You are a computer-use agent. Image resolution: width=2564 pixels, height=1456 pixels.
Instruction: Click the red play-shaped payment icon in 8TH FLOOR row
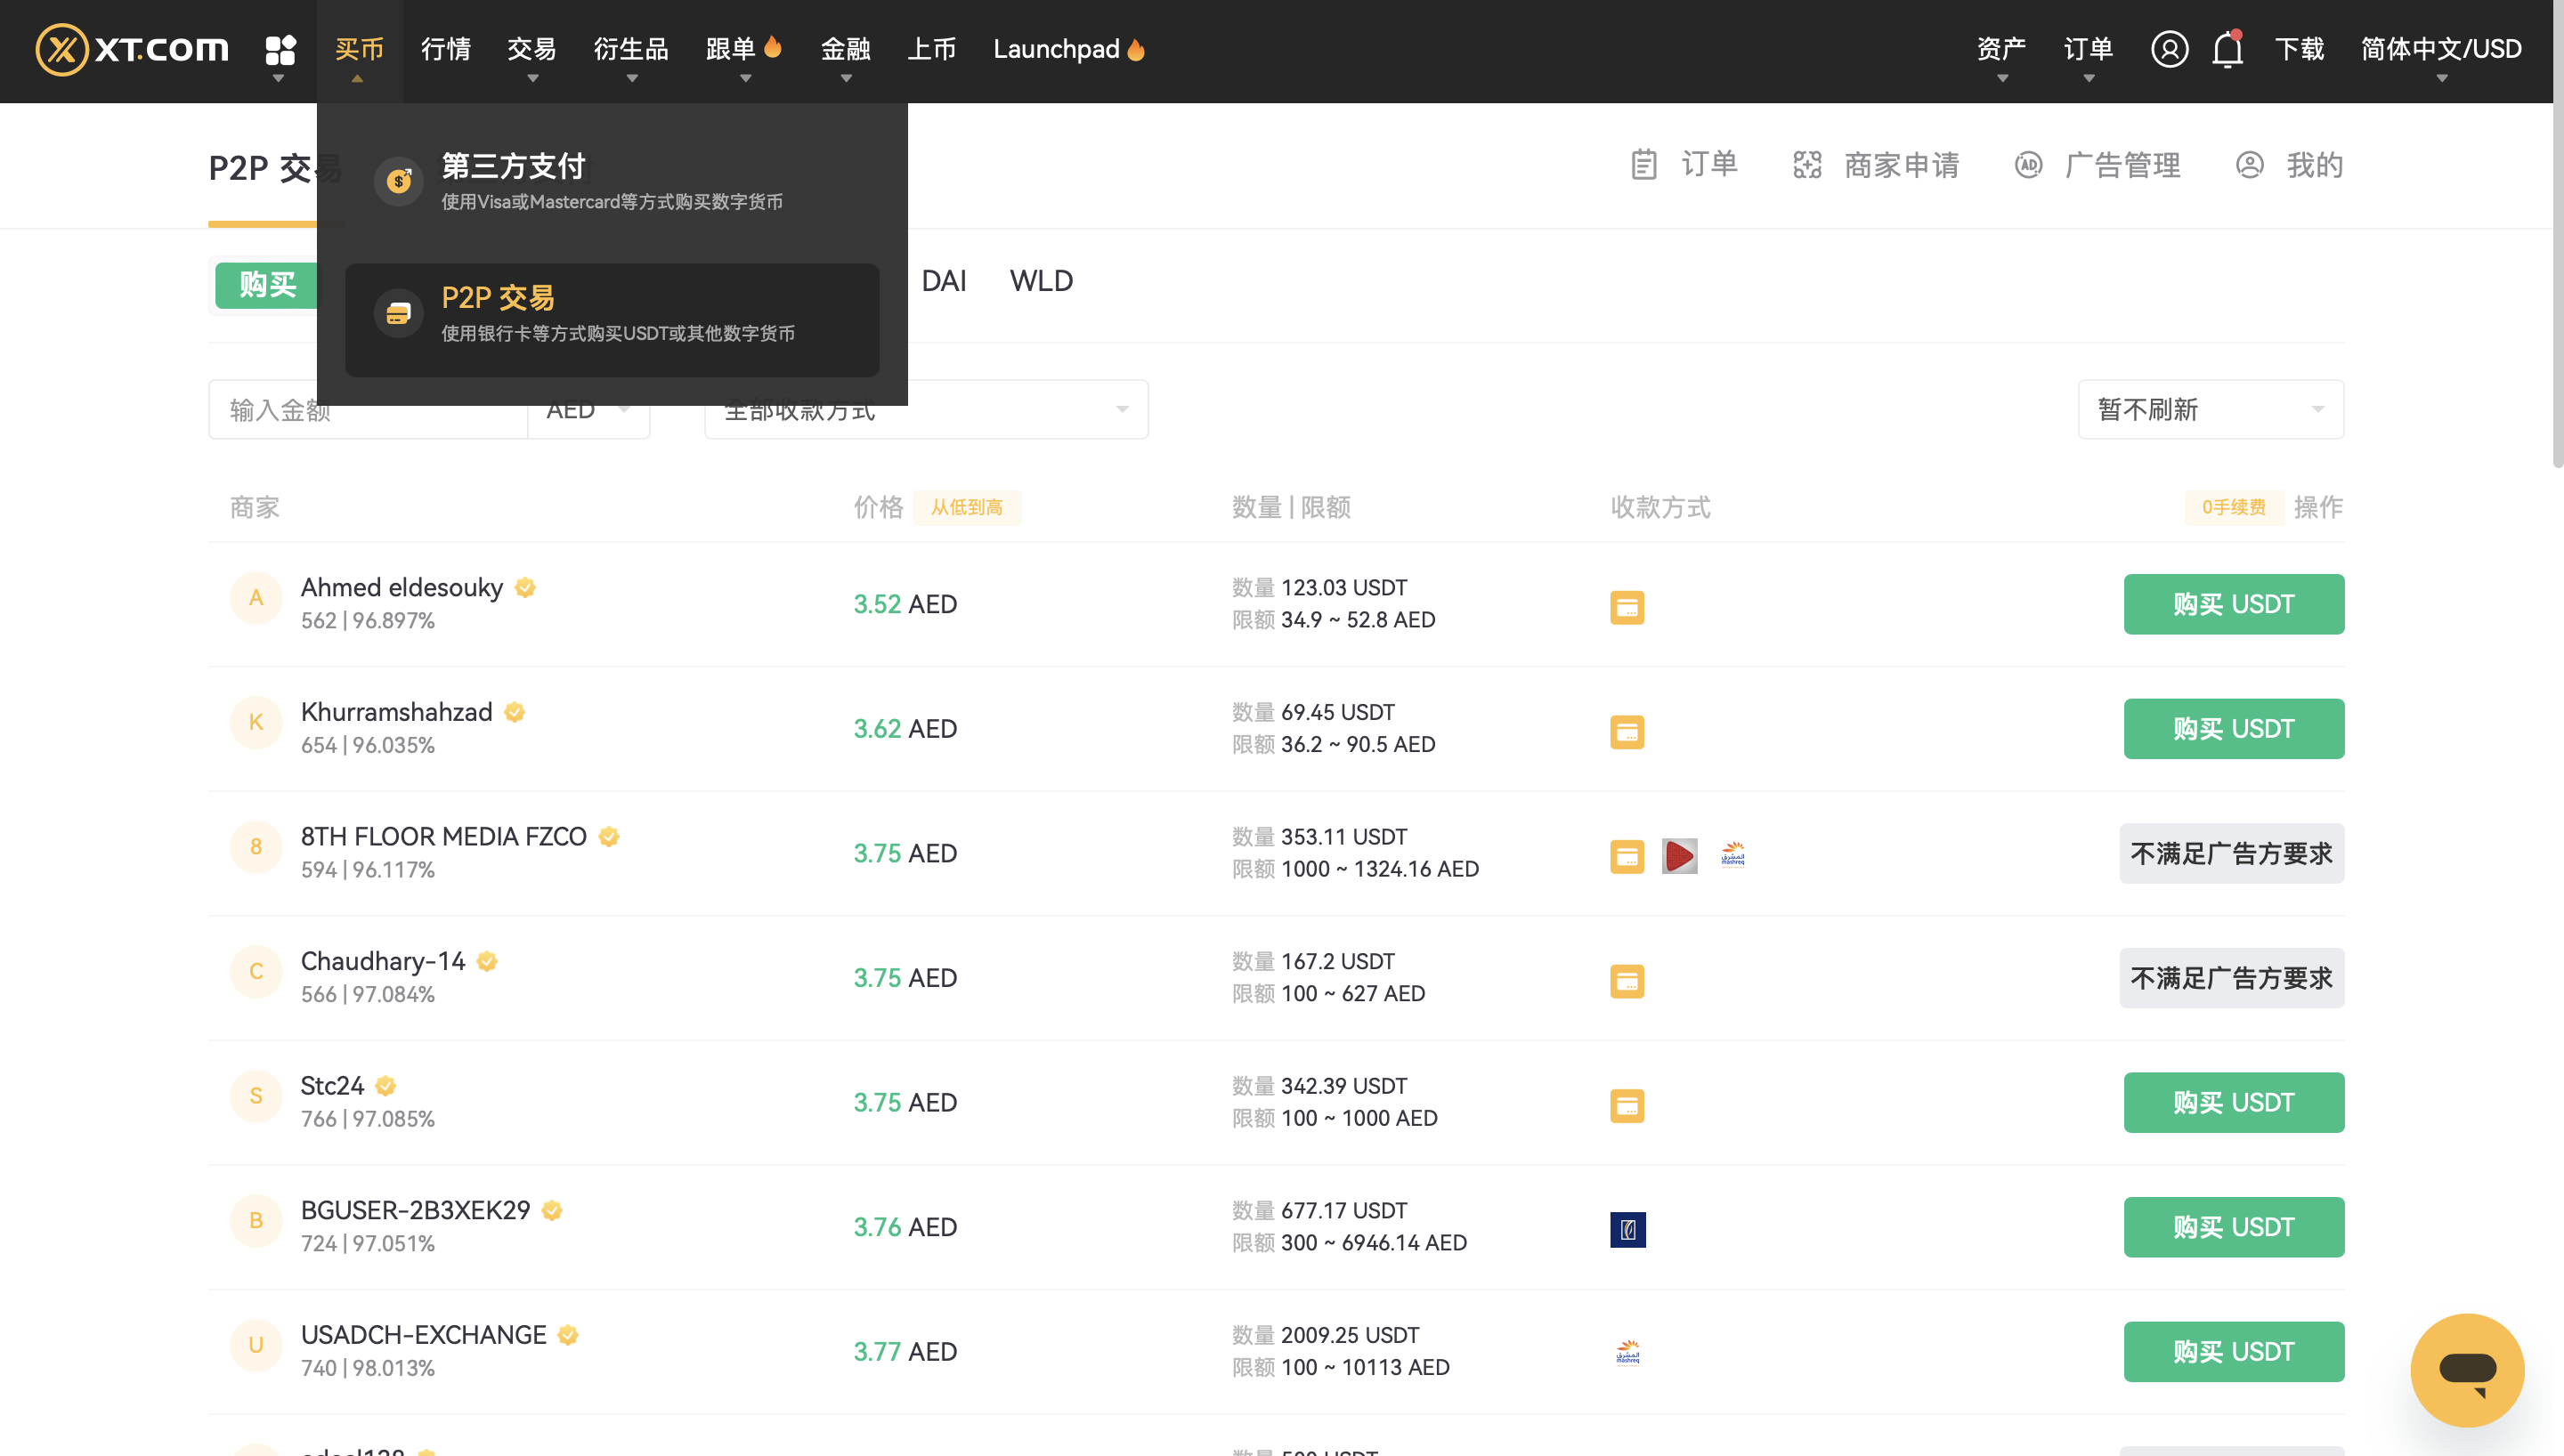(1680, 856)
